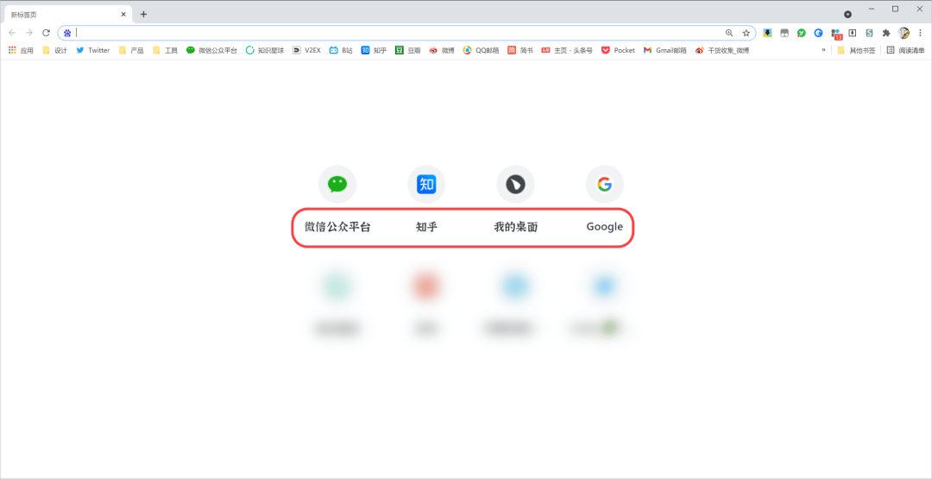Open the 干货收集_微博 bookmark
This screenshot has height=479, width=932.
(x=722, y=51)
